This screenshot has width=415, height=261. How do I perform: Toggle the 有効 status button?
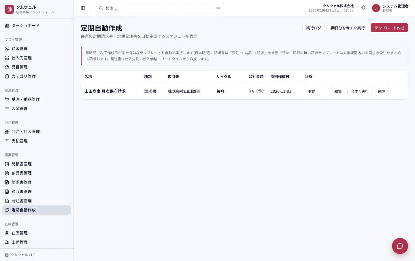[x=312, y=91]
